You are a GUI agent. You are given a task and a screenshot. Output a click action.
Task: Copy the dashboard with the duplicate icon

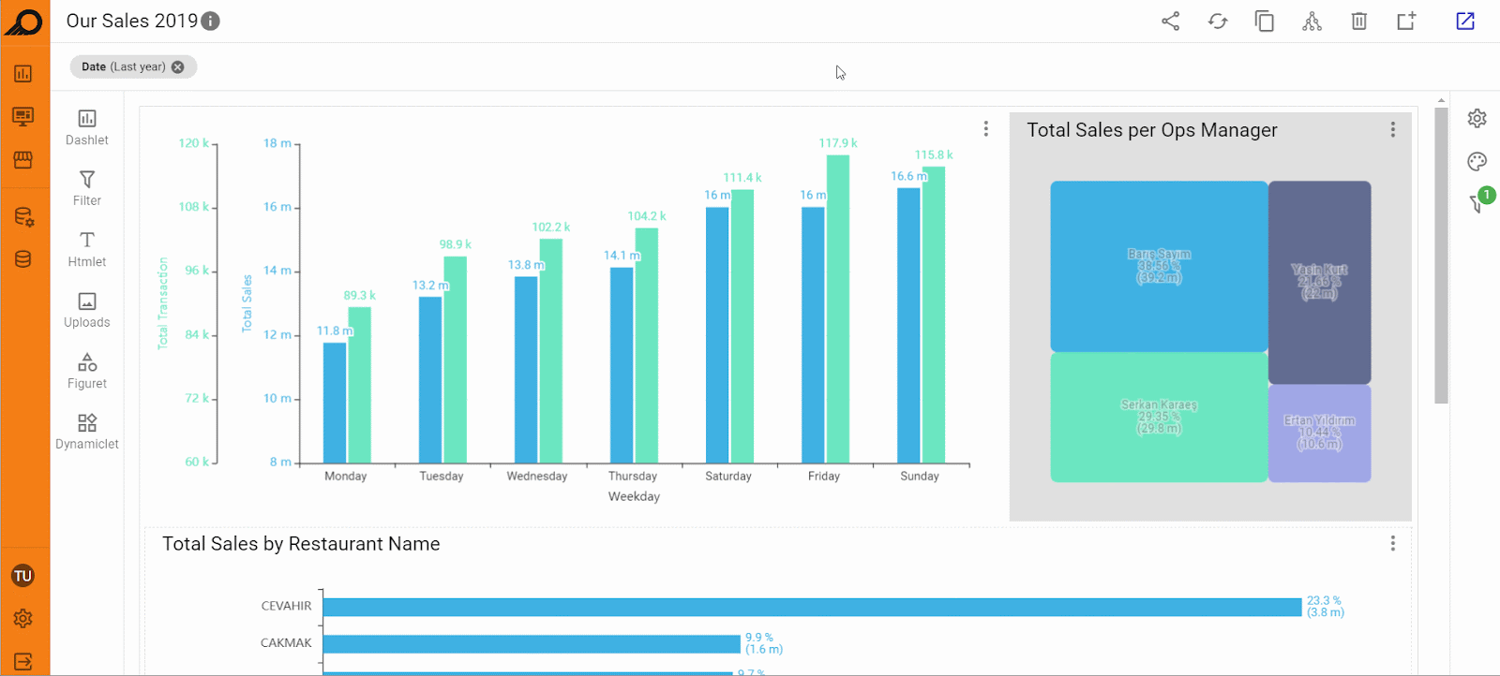click(1265, 22)
